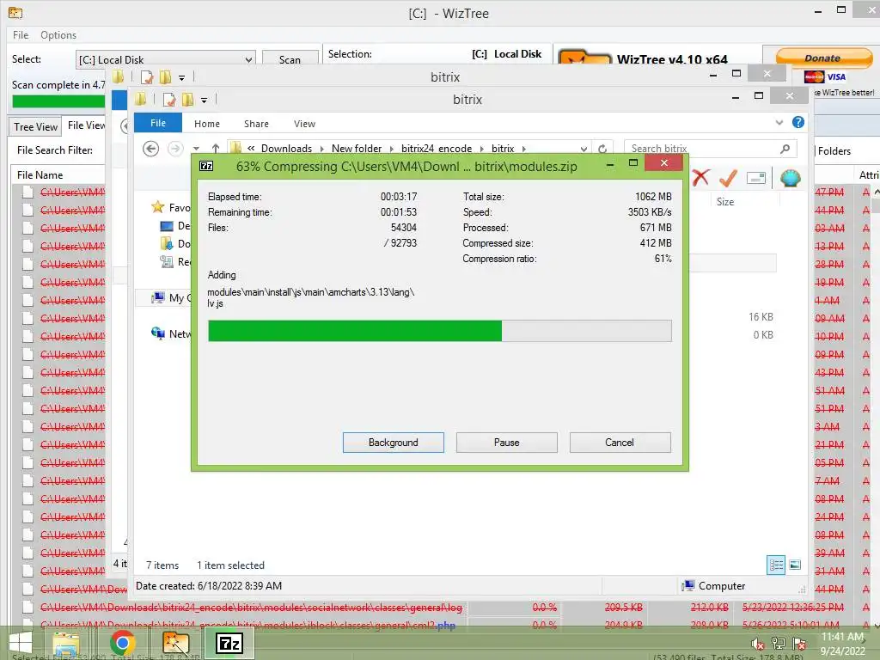
Task: Open the File menu in WizTree
Action: [x=21, y=34]
